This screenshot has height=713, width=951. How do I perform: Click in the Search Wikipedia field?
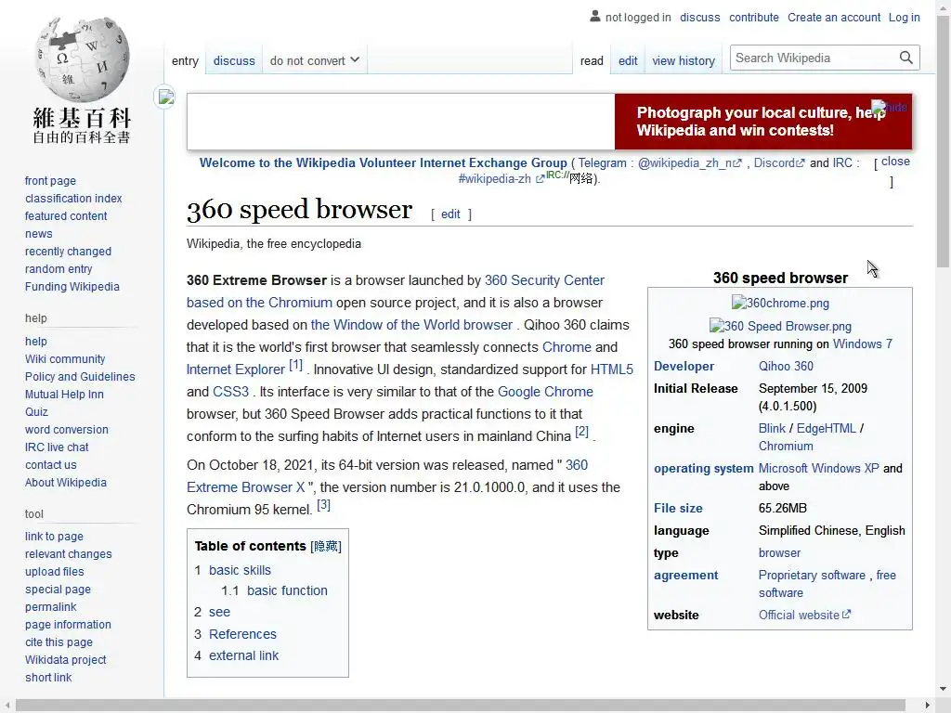coord(813,58)
